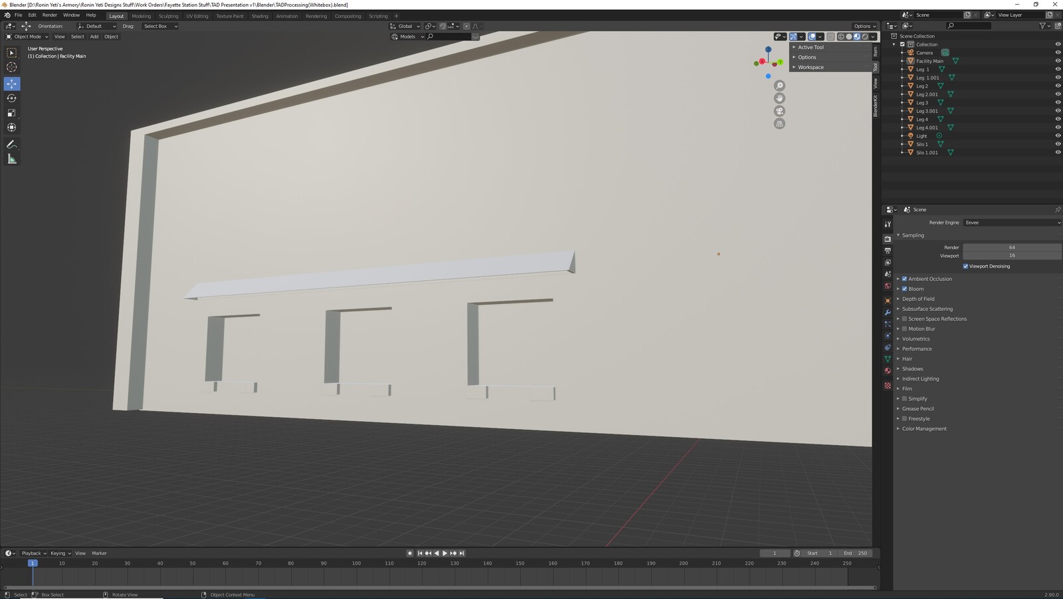Viewport: 1063px width, 599px height.
Task: Open the Modifiers wrench tab icon
Action: point(888,312)
